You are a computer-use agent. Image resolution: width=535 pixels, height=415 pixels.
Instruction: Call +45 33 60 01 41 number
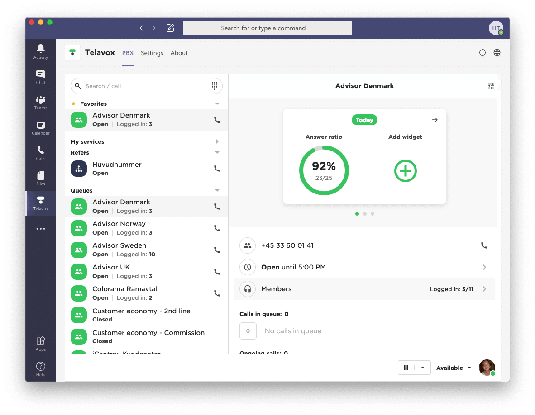(484, 245)
